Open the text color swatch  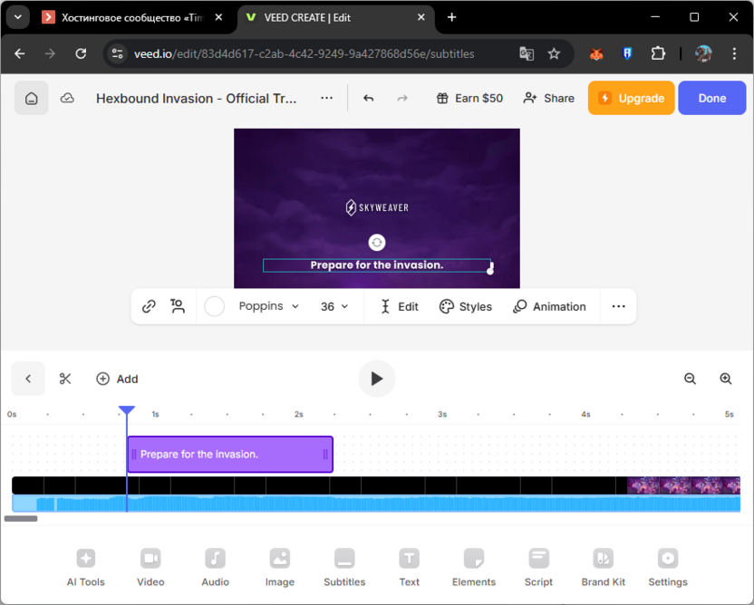(x=214, y=306)
